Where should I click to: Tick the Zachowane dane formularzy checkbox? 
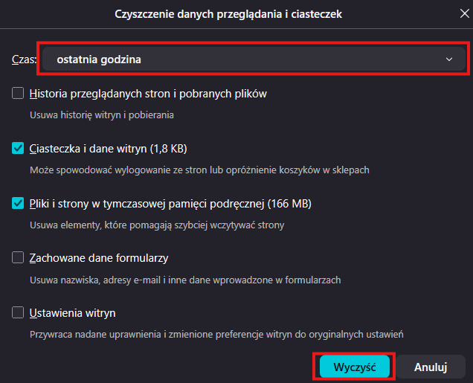point(18,258)
